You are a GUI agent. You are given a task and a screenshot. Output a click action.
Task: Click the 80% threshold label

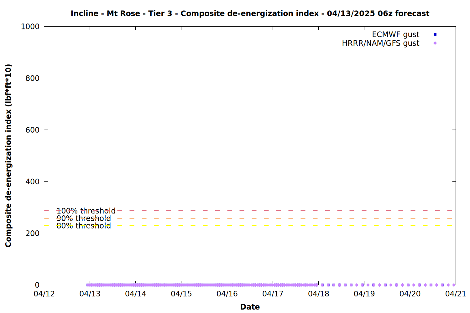84,226
